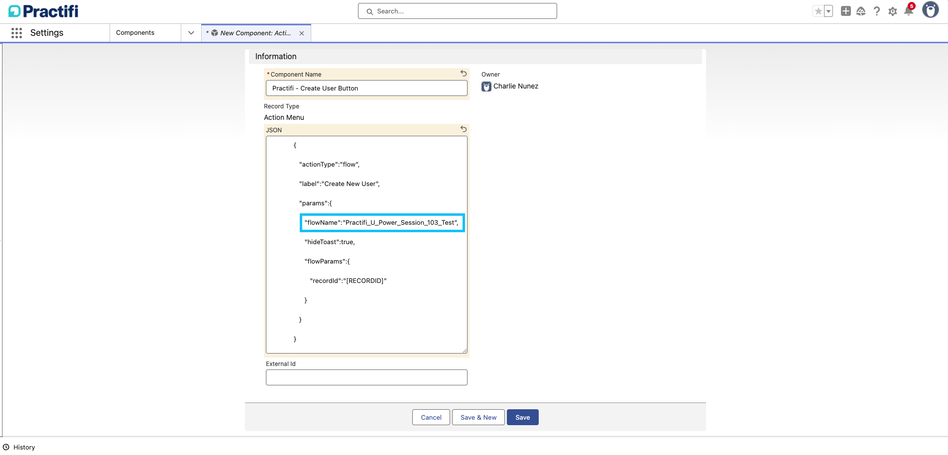
Task: Close the New Component tab
Action: click(302, 33)
